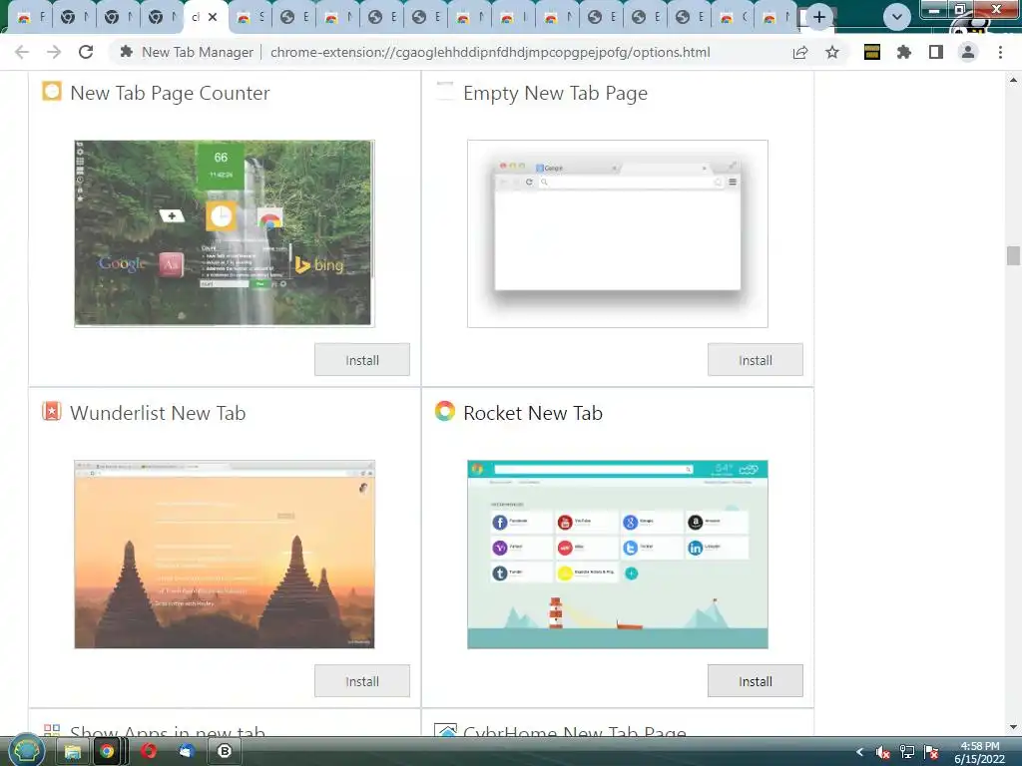This screenshot has height=766, width=1022.
Task: Click the Empty New Tab Page icon
Action: click(x=445, y=91)
